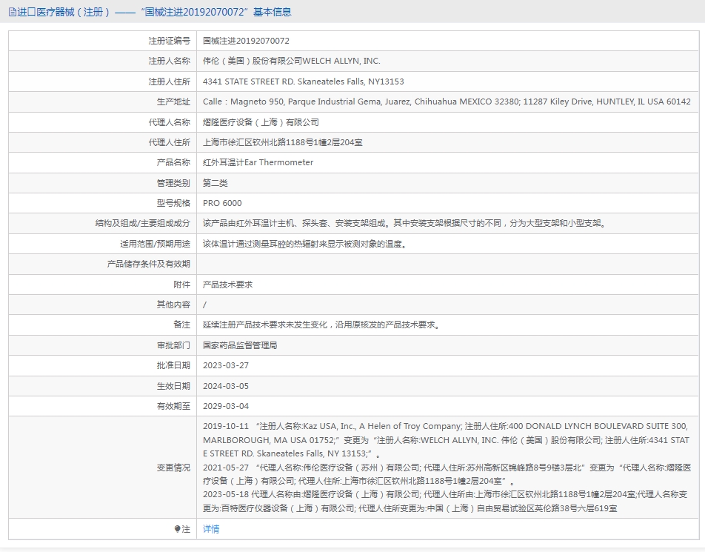705x552 pixels.
Task: Select the 2021-05-27 change record line
Action: coord(447,474)
